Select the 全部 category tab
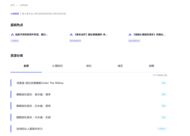Viewport: 190px width, 136px height. (26, 66)
